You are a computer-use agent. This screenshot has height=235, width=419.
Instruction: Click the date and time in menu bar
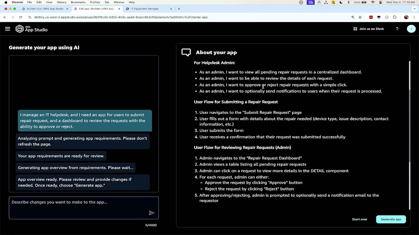coord(401,2)
